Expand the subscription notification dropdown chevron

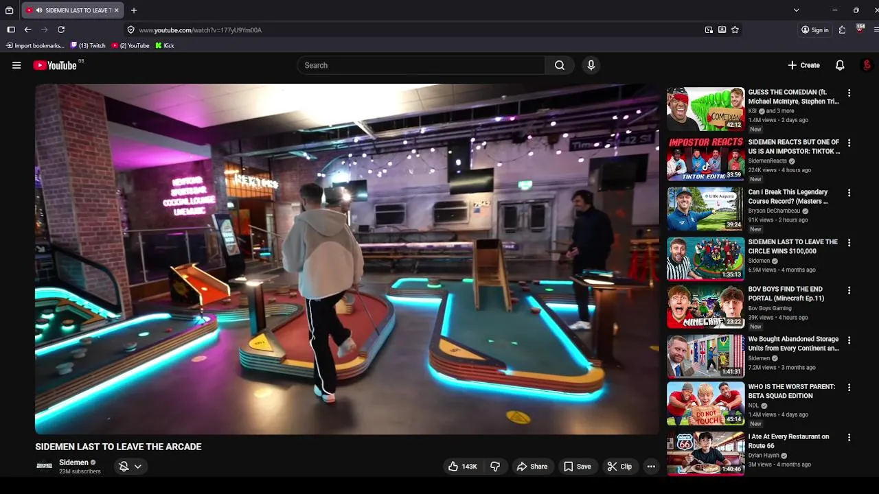pos(138,467)
